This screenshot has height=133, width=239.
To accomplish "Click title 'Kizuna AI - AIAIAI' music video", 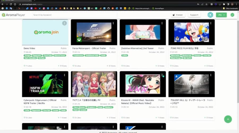I will [138, 102].
